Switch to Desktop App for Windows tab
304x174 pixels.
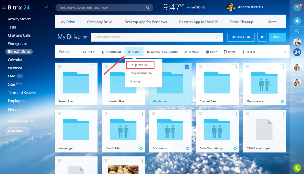point(145,22)
